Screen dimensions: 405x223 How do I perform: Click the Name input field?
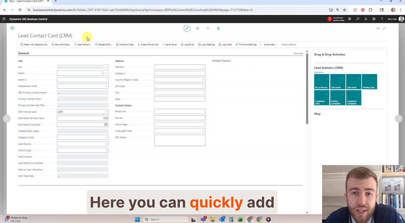[x=79, y=74]
